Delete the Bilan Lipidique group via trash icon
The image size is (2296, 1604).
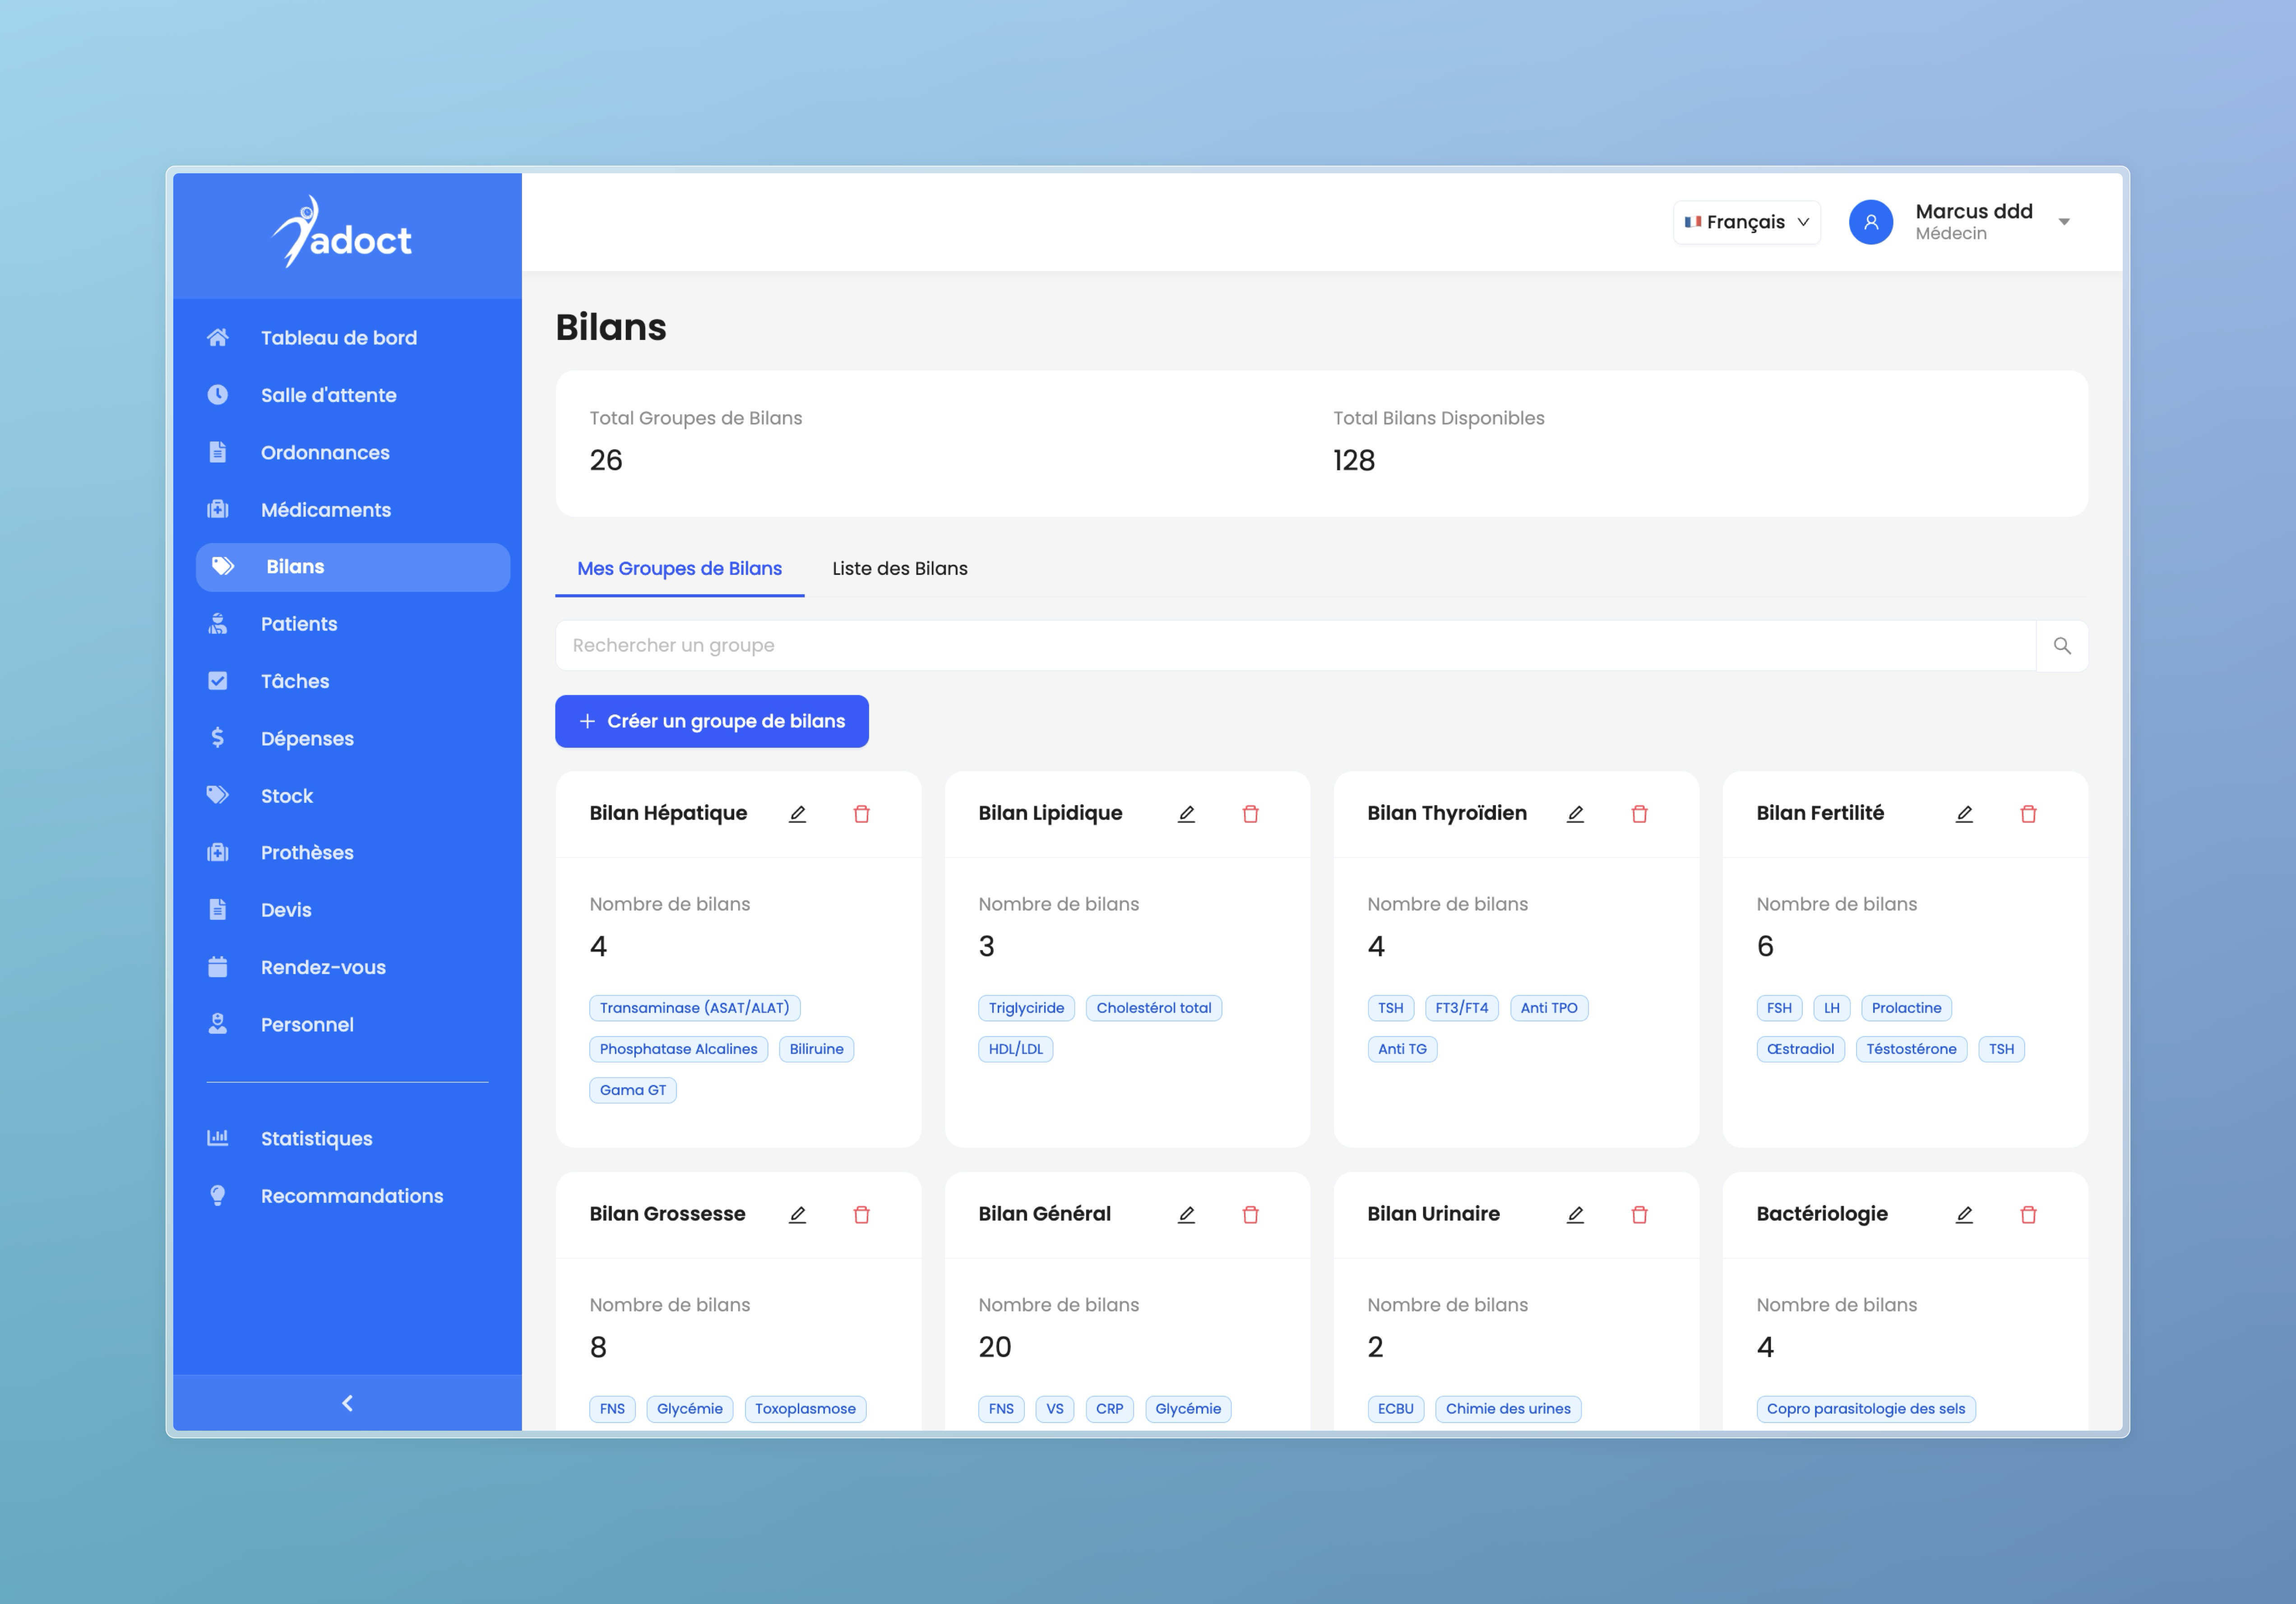[x=1251, y=814]
